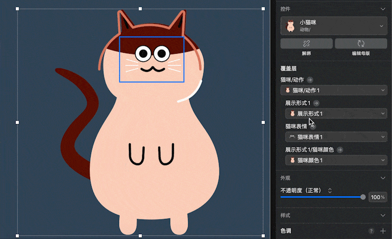
Task: Collapse the 外观 section
Action: tap(383, 178)
